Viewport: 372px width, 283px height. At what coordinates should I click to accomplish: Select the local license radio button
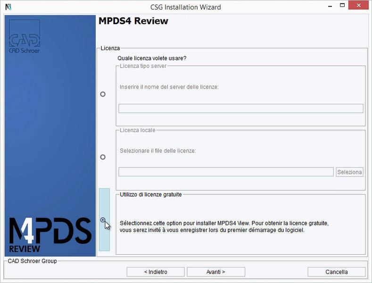pos(103,157)
